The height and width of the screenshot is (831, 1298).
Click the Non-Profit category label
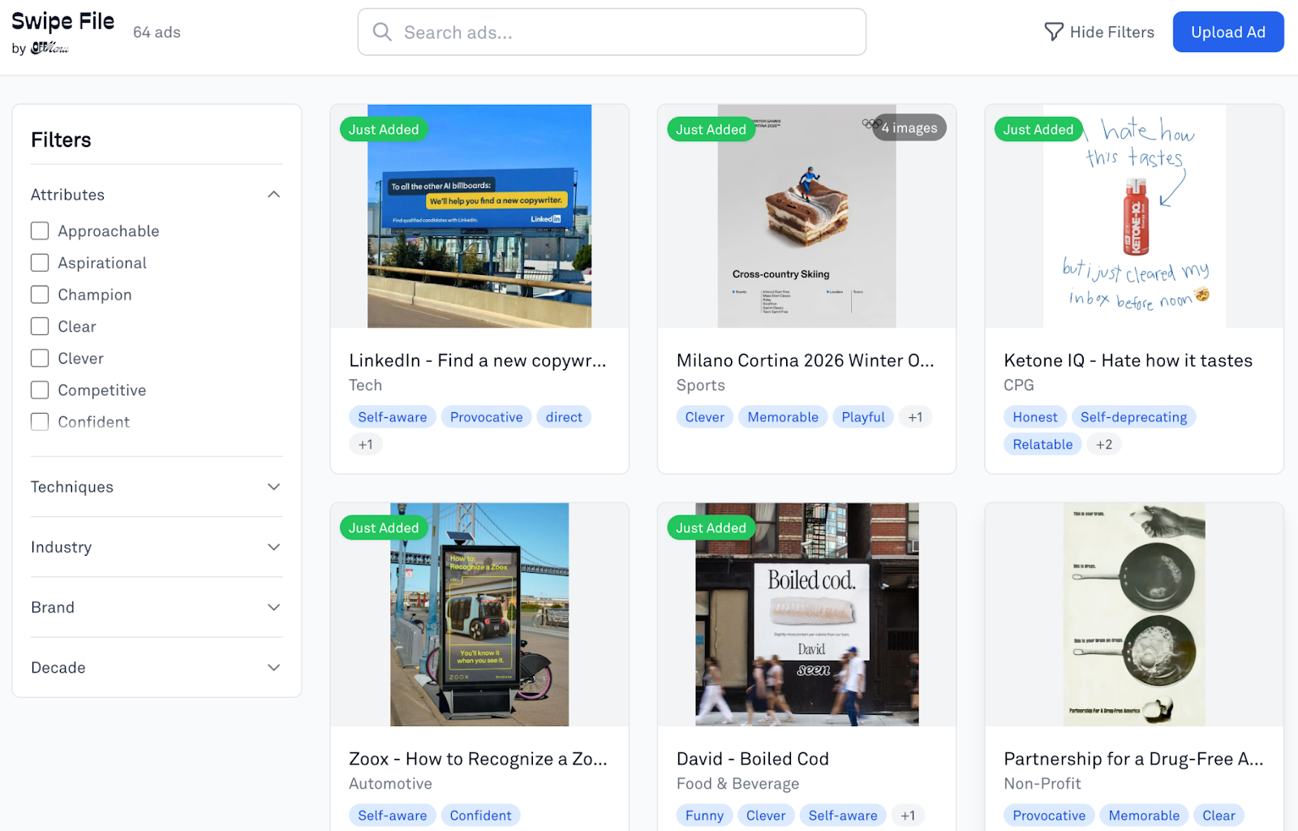click(x=1042, y=784)
